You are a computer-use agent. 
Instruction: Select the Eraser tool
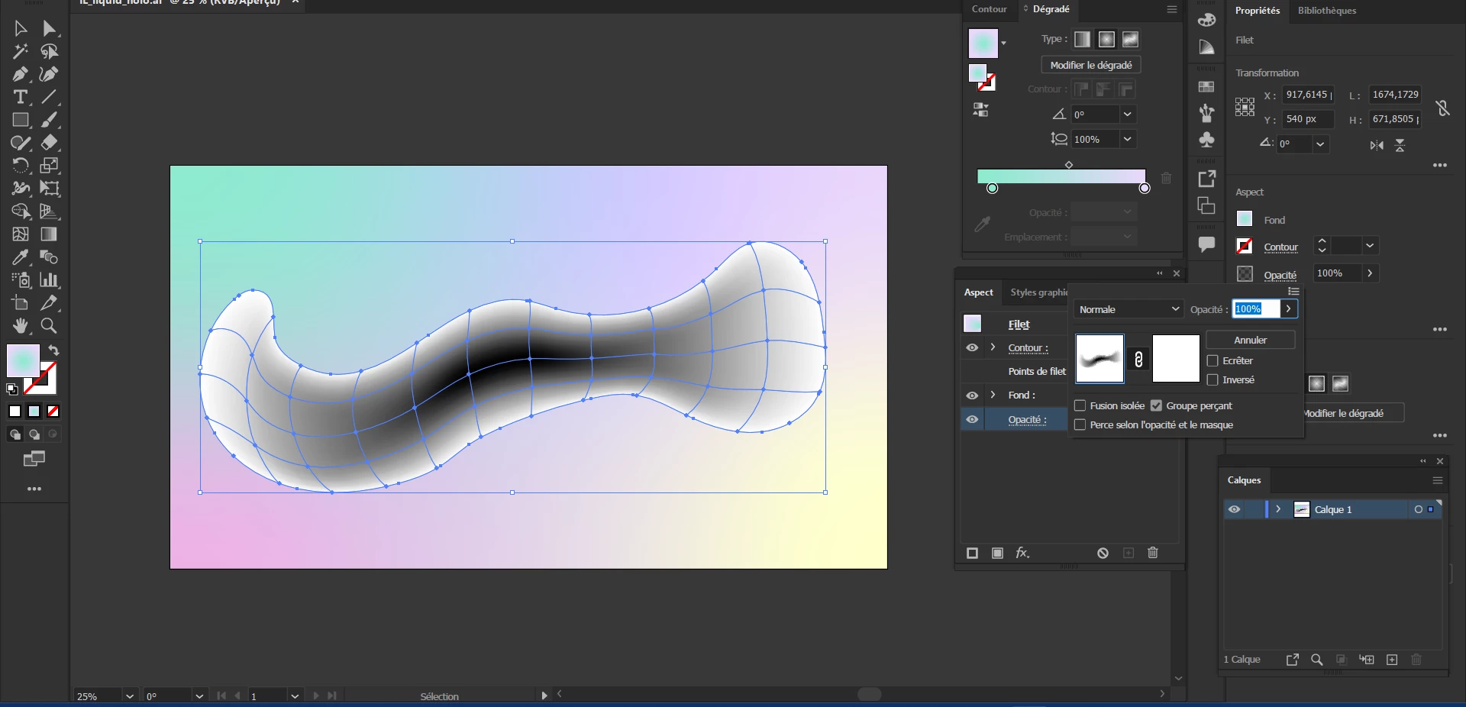pos(49,143)
